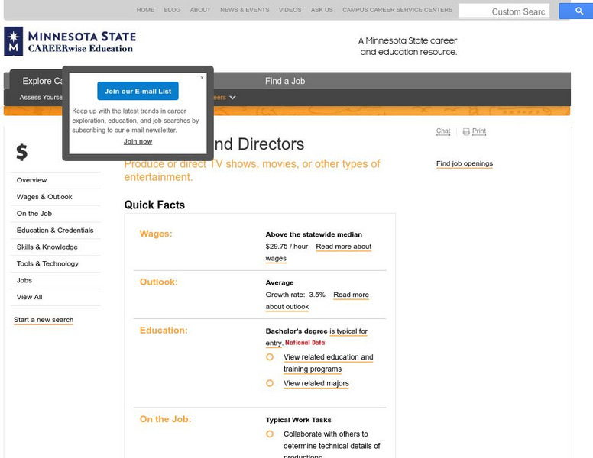Click the Print link
The width and height of the screenshot is (593, 458).
pyautogui.click(x=479, y=131)
